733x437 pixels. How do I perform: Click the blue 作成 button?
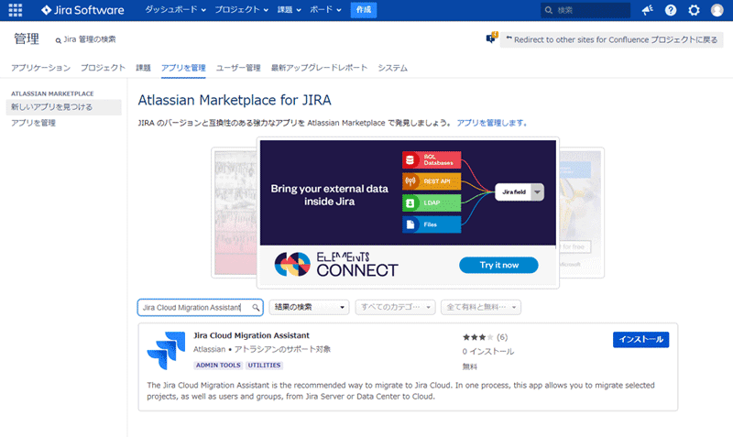(364, 10)
